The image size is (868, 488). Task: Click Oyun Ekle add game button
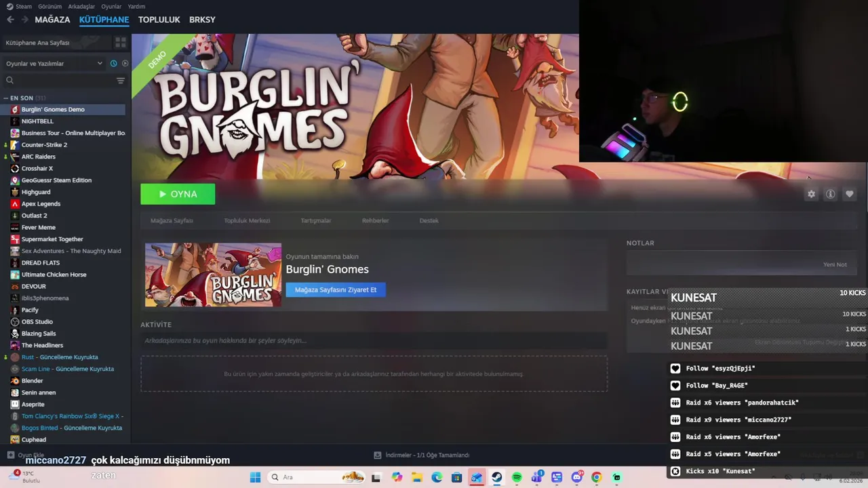click(26, 455)
